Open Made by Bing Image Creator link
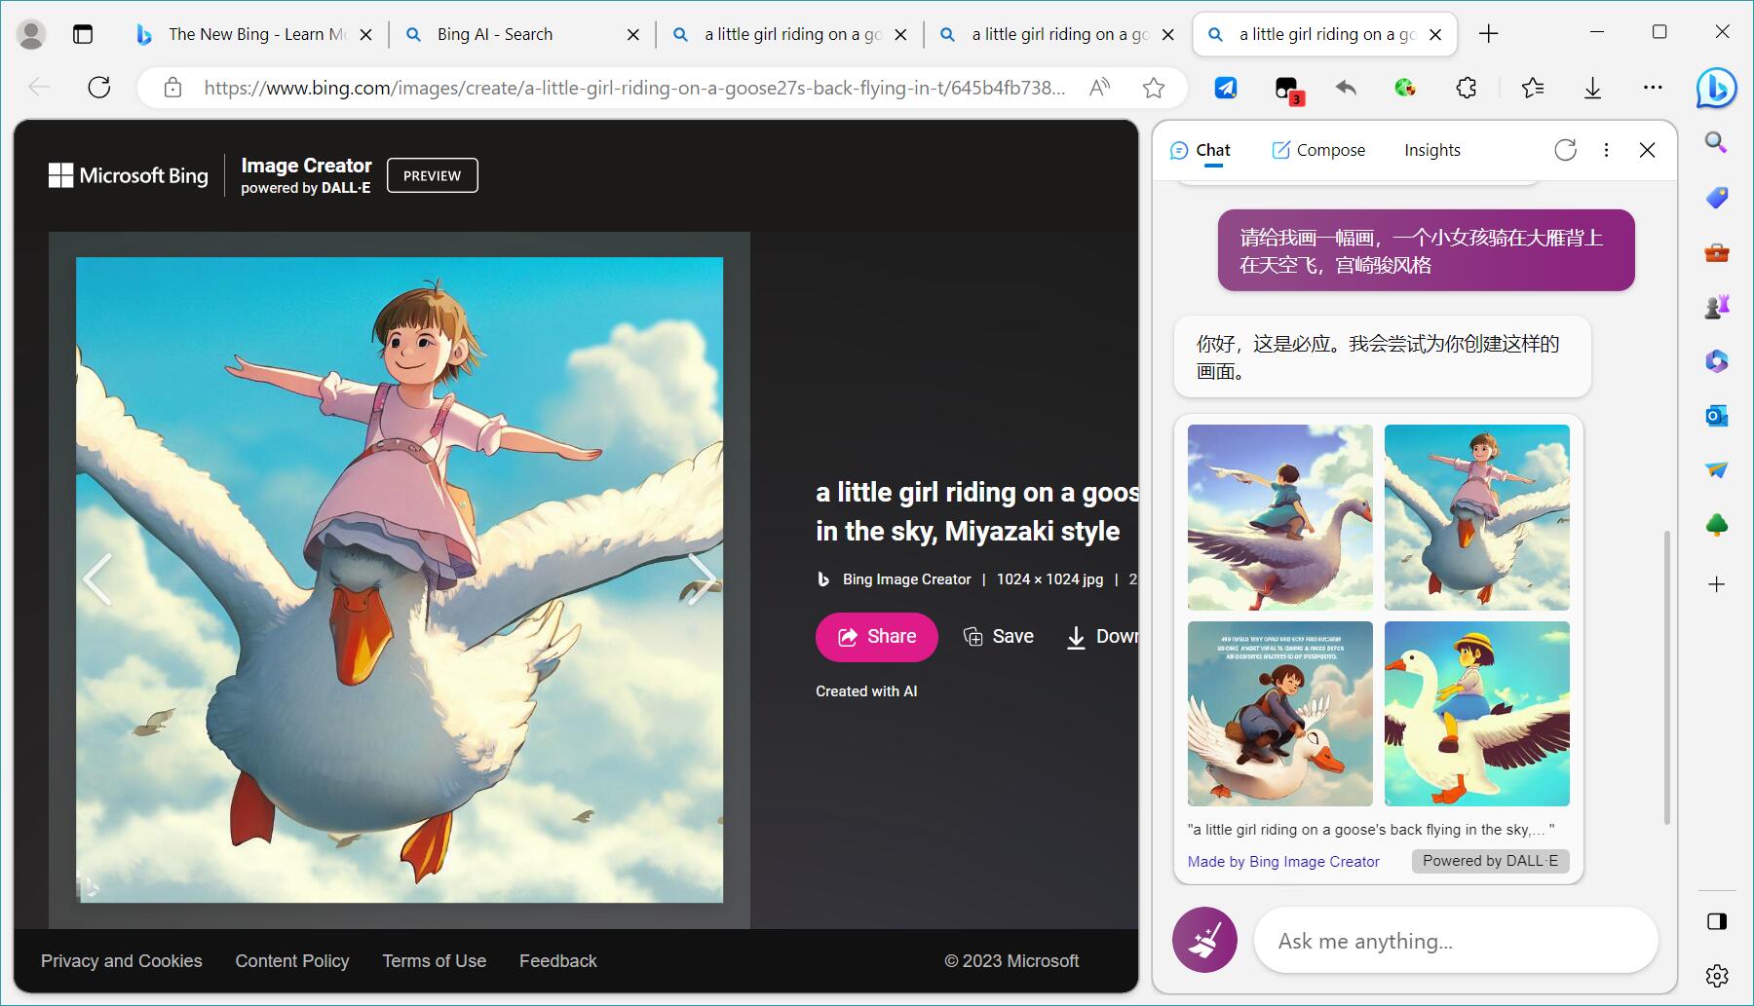The width and height of the screenshot is (1754, 1006). [x=1282, y=862]
